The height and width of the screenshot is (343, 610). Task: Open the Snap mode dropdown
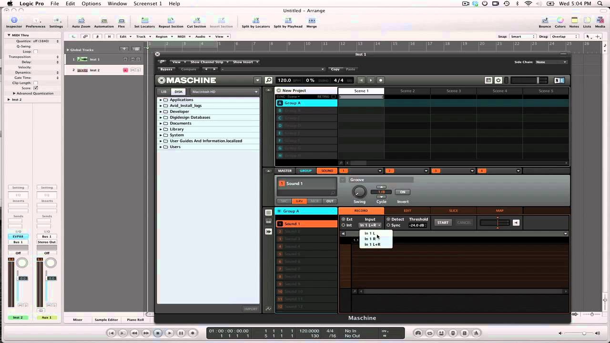coord(523,36)
